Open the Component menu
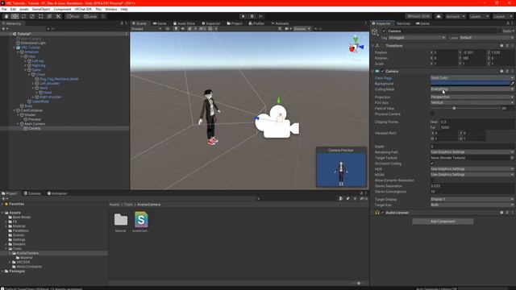The image size is (516, 290). (x=62, y=9)
